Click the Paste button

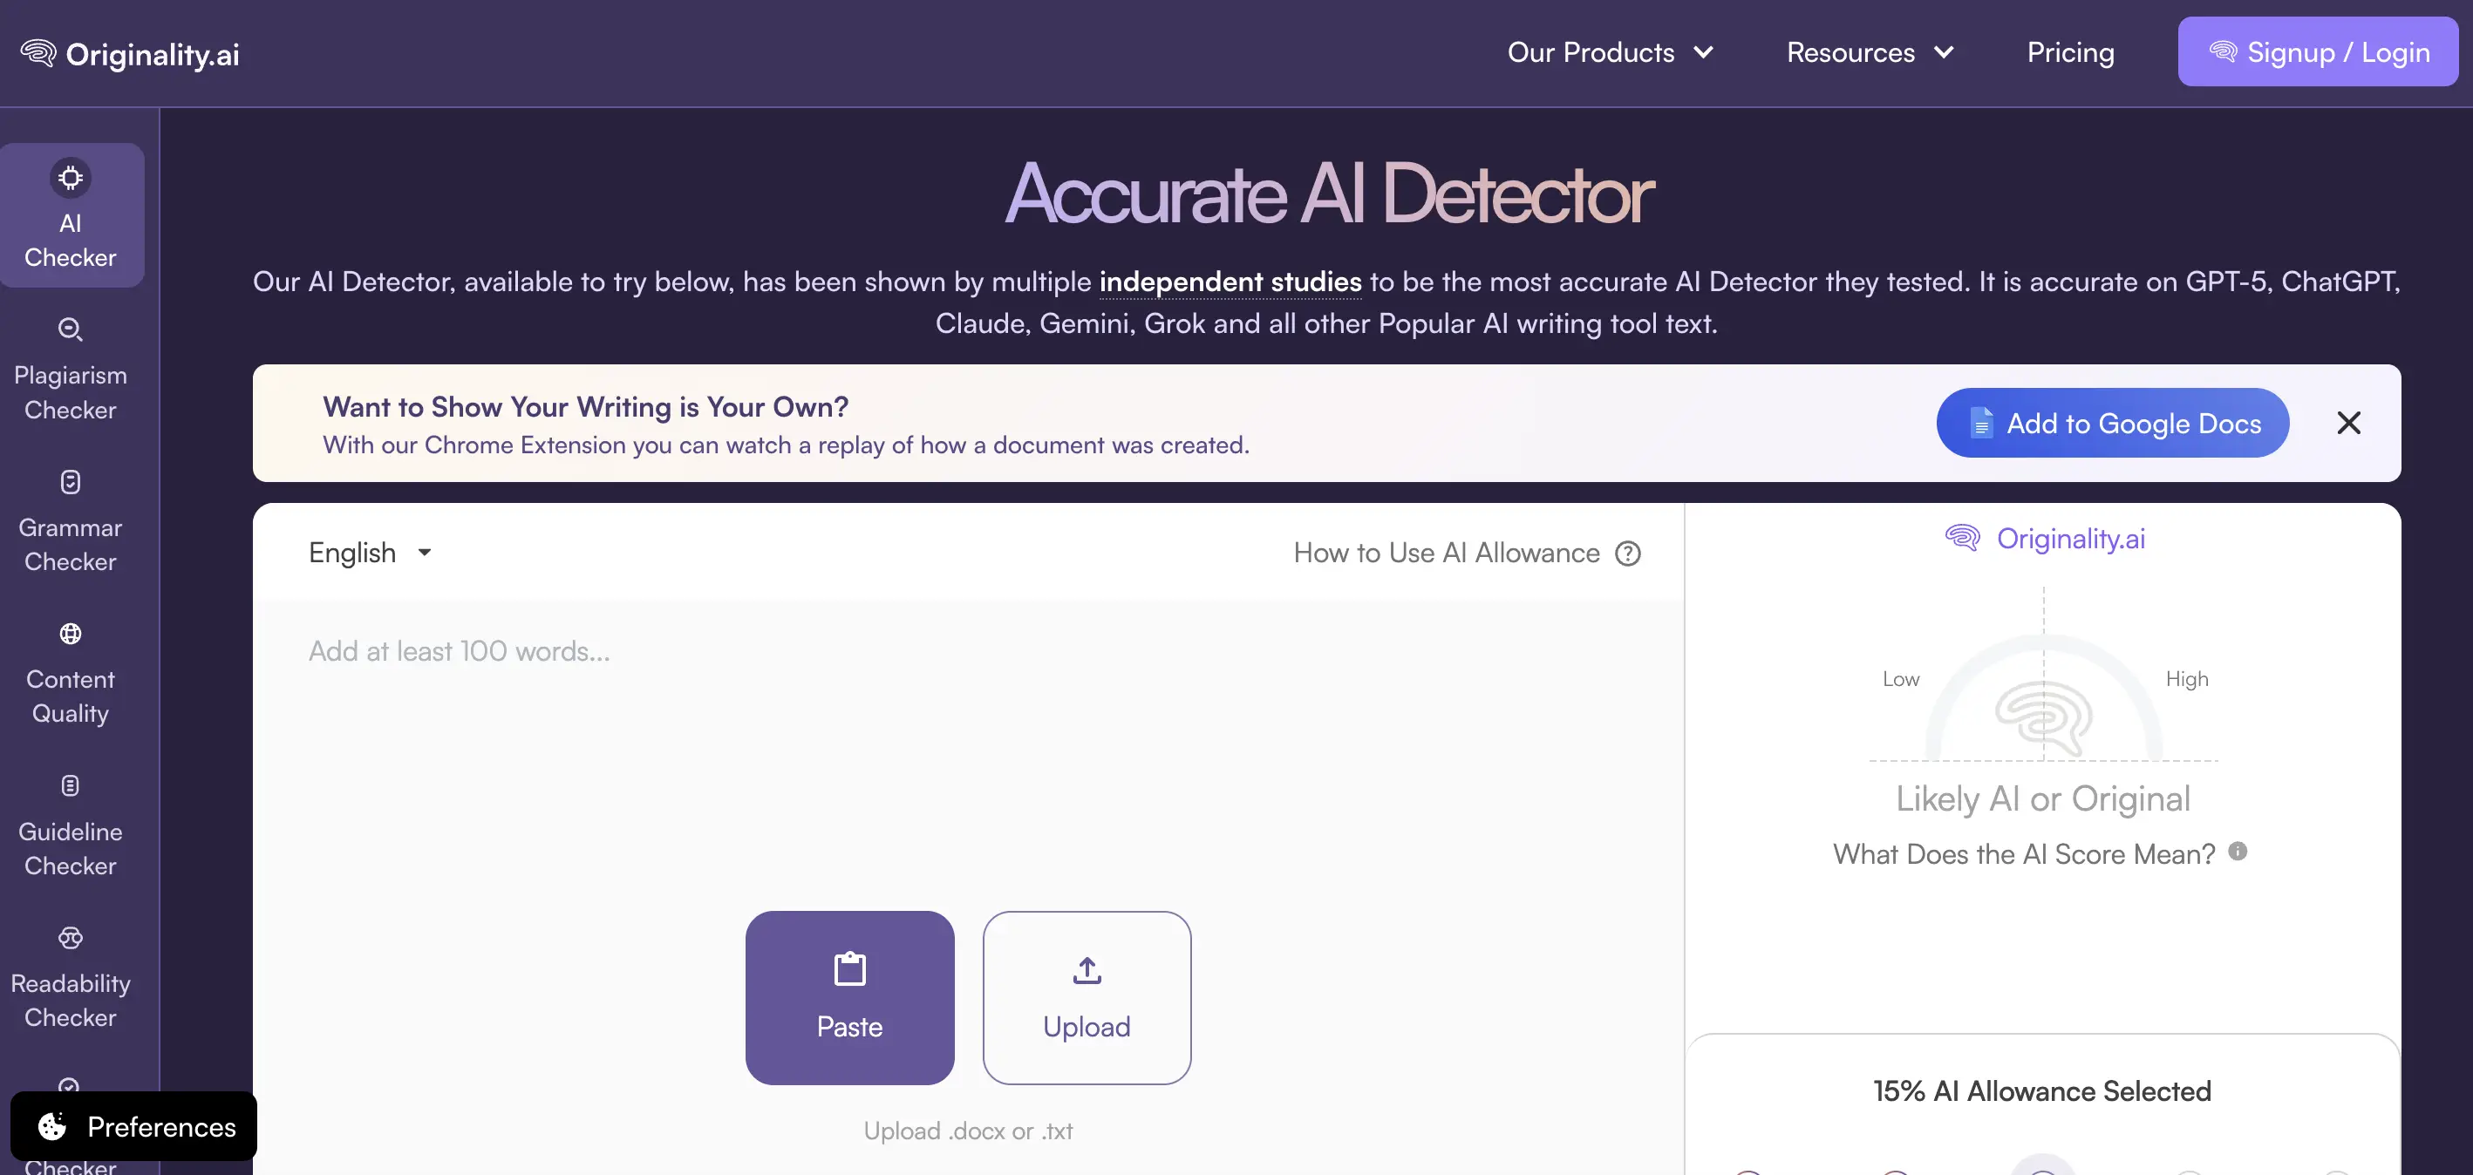[x=849, y=997]
